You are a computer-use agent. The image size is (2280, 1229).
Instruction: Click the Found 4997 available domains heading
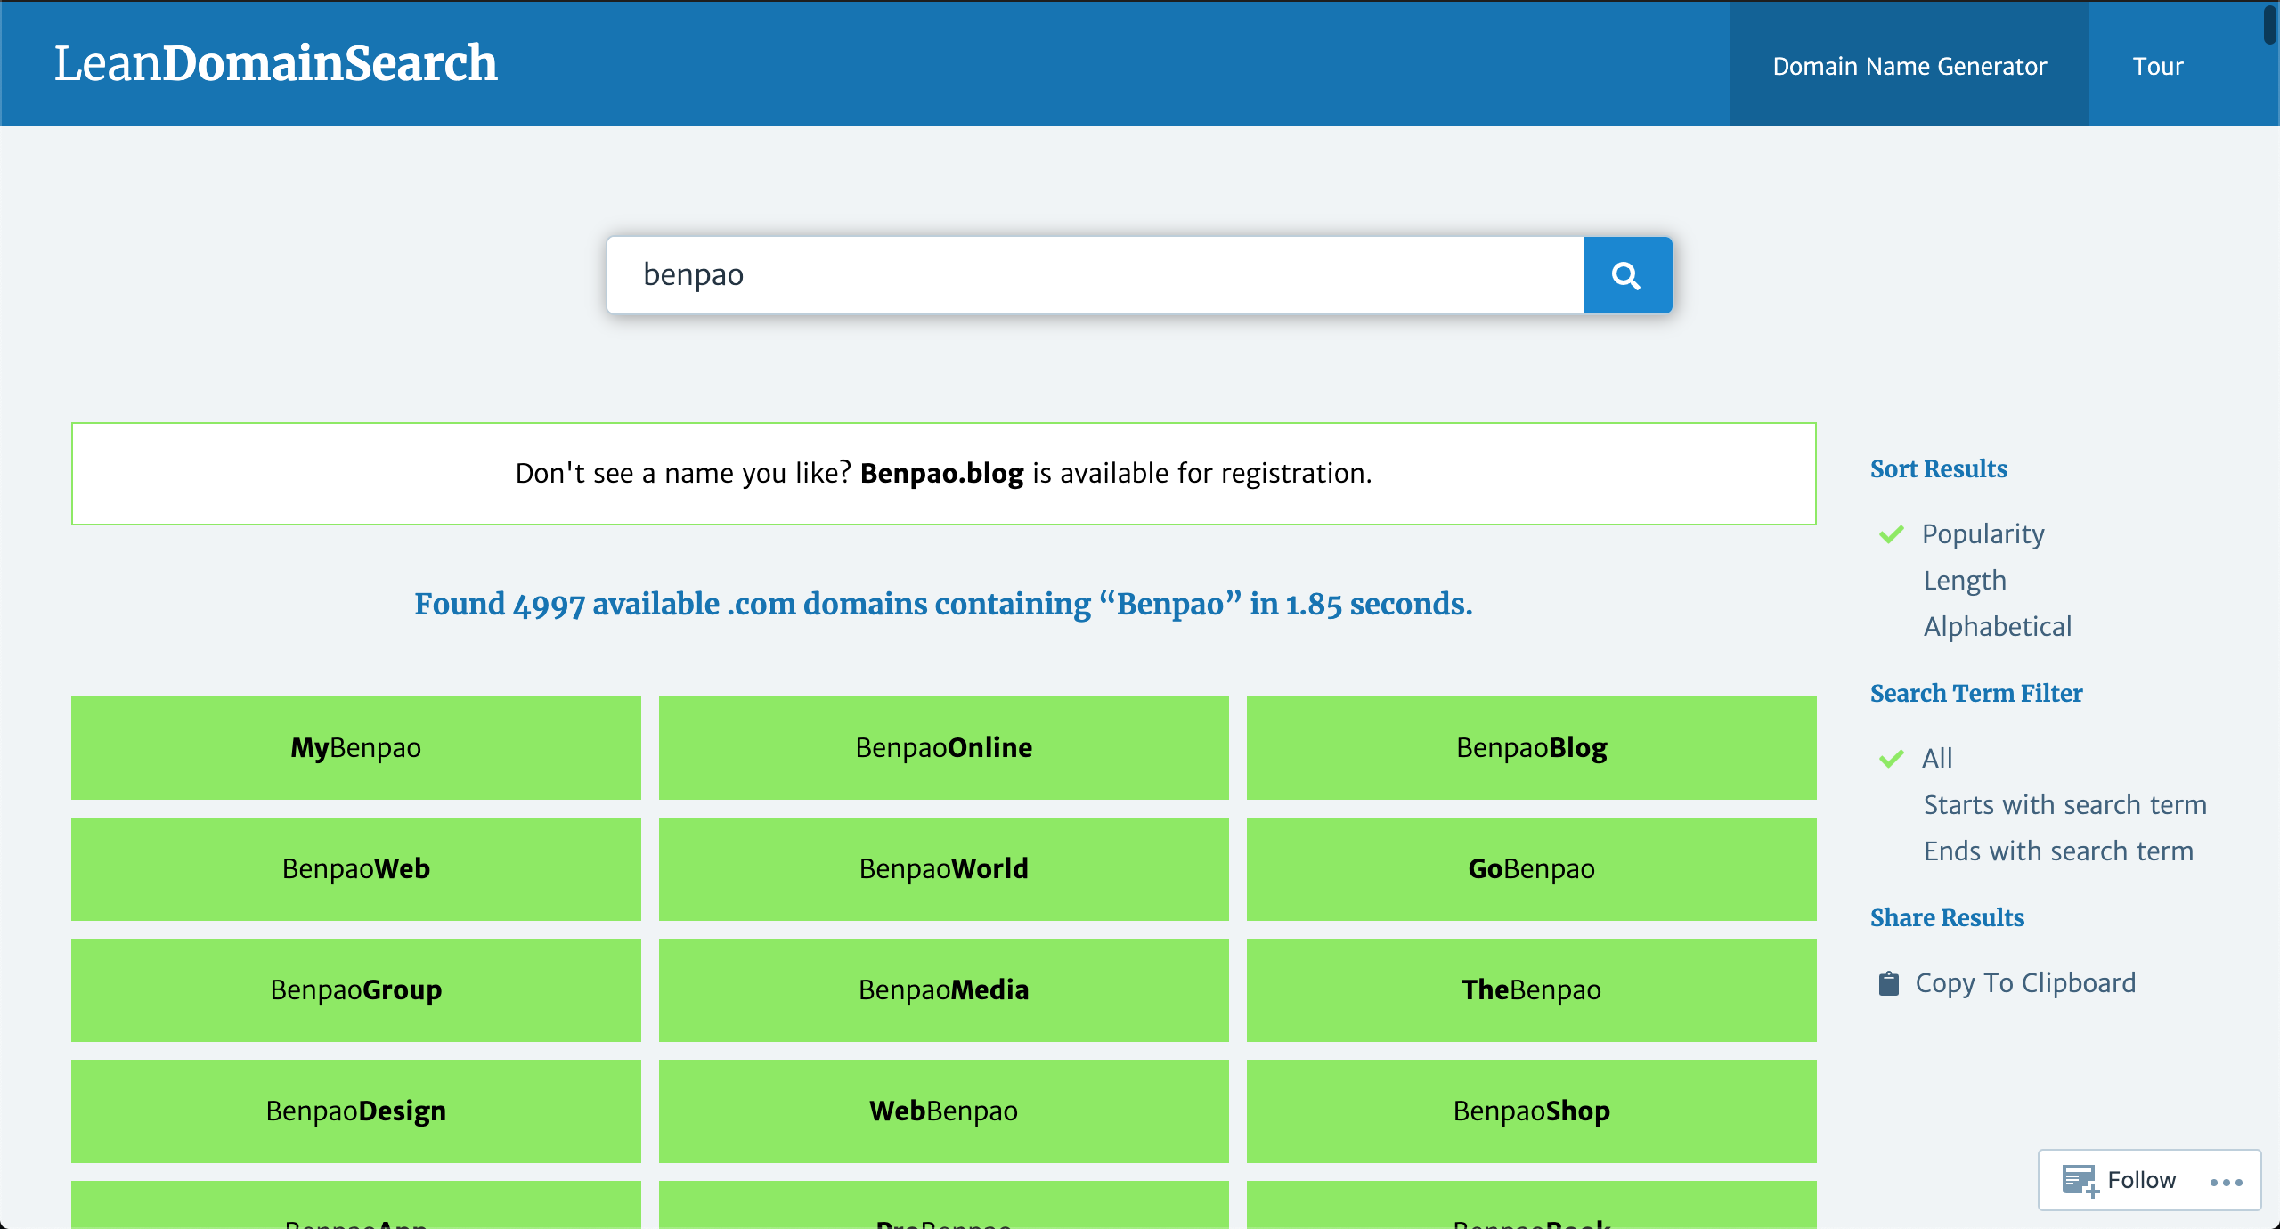943,605
